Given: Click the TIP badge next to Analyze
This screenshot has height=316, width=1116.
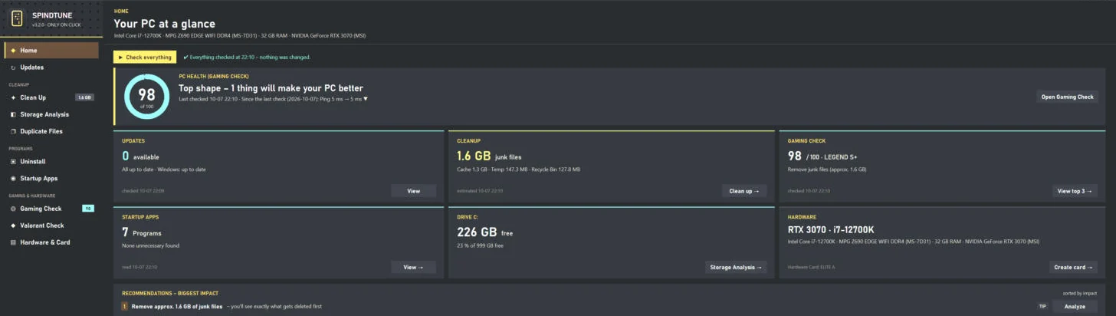Looking at the screenshot, I should (1042, 306).
